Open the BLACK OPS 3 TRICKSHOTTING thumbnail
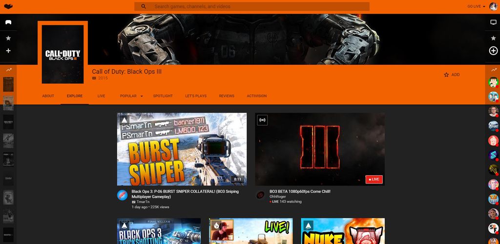This screenshot has height=244, width=500. (159, 231)
